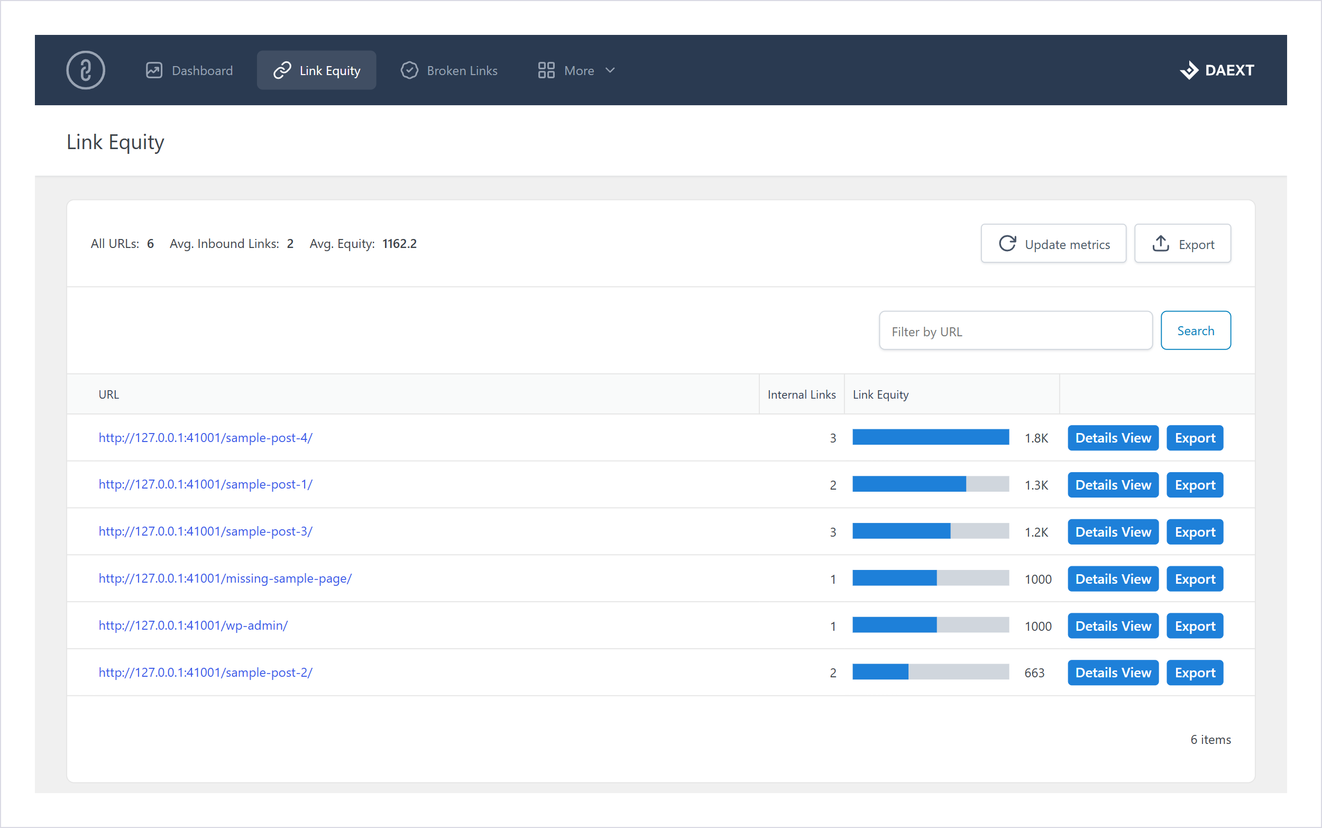Image resolution: width=1322 pixels, height=828 pixels.
Task: Focus the Filter by URL field
Action: [x=1015, y=331]
